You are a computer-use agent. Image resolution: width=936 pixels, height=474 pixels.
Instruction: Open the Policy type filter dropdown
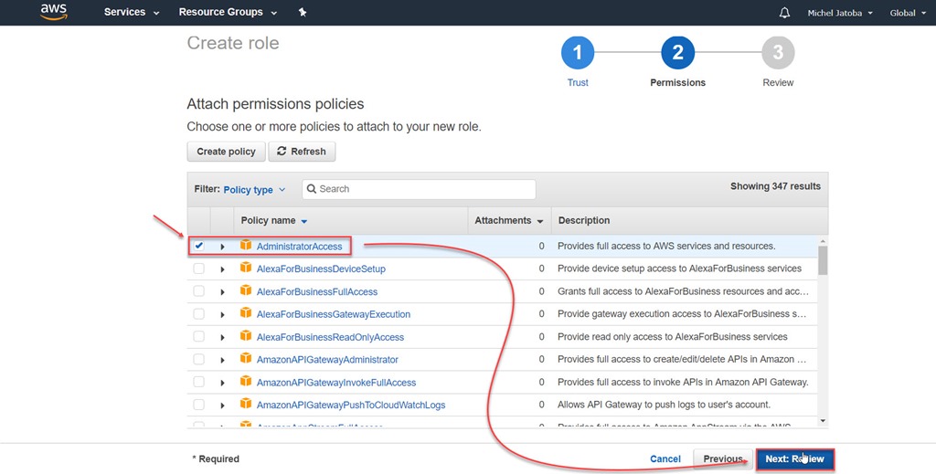point(254,190)
